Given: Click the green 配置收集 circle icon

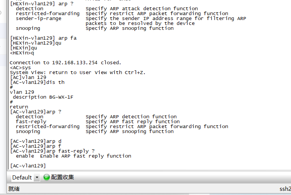Looking at the screenshot, I should point(47,177).
